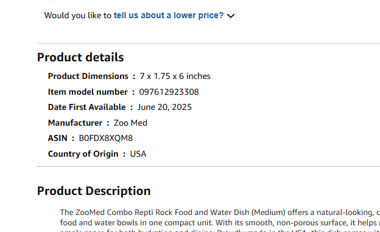Select the Country of Origin label
Viewport: 380px width, 232px height.
click(x=83, y=154)
